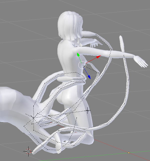Click the white circle at manipulator center
The height and width of the screenshot is (161, 150).
click(82, 65)
